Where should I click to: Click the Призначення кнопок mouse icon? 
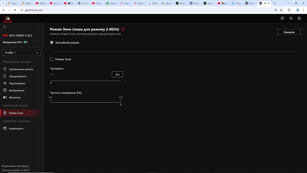pos(5,69)
